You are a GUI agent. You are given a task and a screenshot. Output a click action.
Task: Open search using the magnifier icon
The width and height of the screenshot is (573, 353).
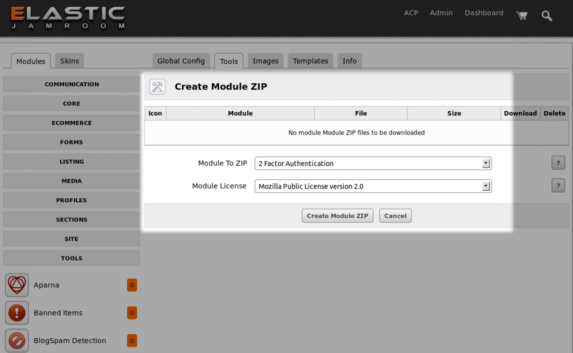click(547, 16)
